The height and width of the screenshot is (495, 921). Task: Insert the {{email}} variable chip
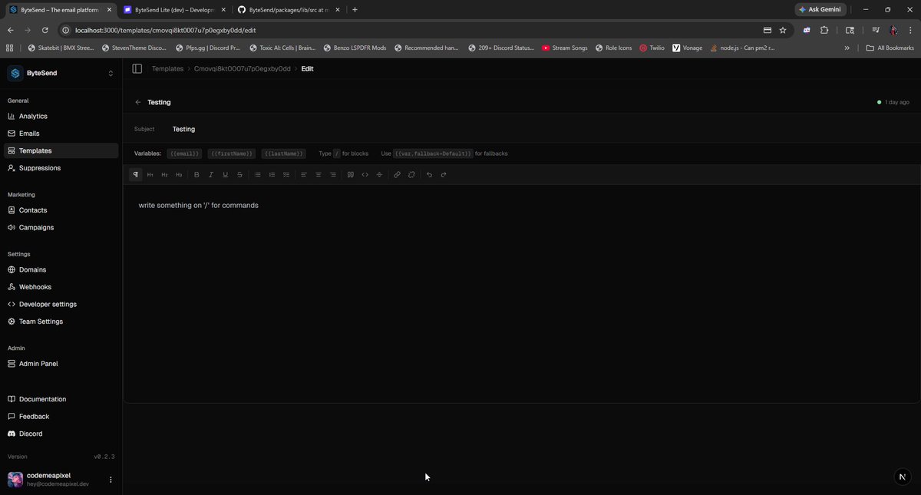tap(185, 153)
